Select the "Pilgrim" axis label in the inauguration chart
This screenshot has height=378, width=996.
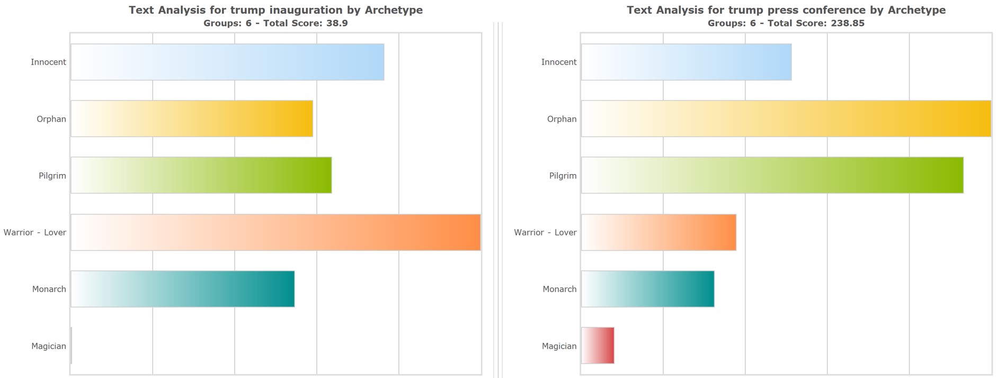pyautogui.click(x=52, y=176)
